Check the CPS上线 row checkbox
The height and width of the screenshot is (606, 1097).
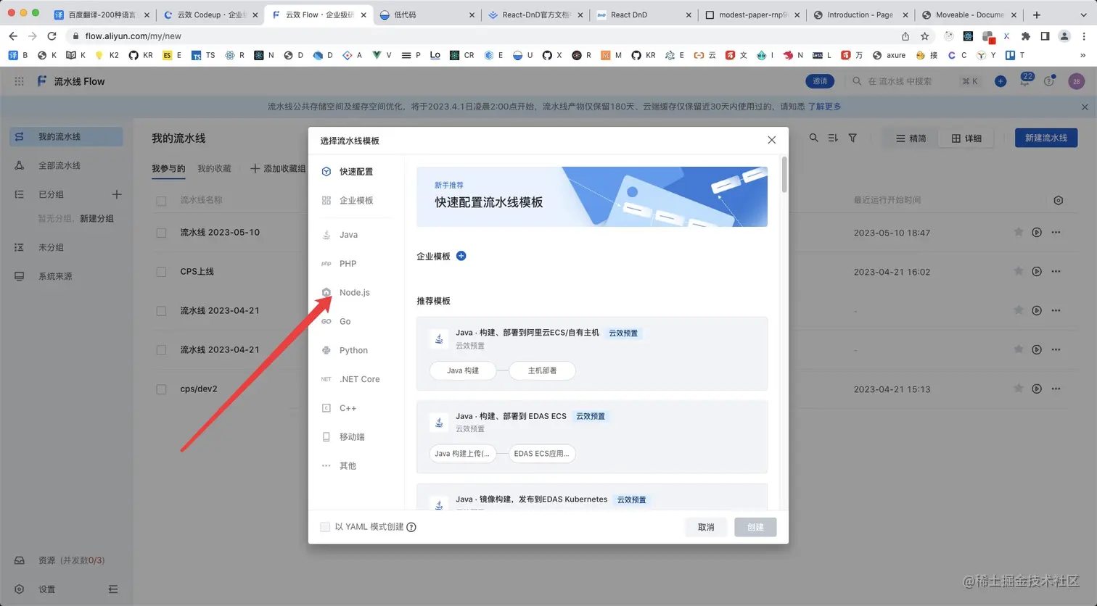tap(161, 273)
